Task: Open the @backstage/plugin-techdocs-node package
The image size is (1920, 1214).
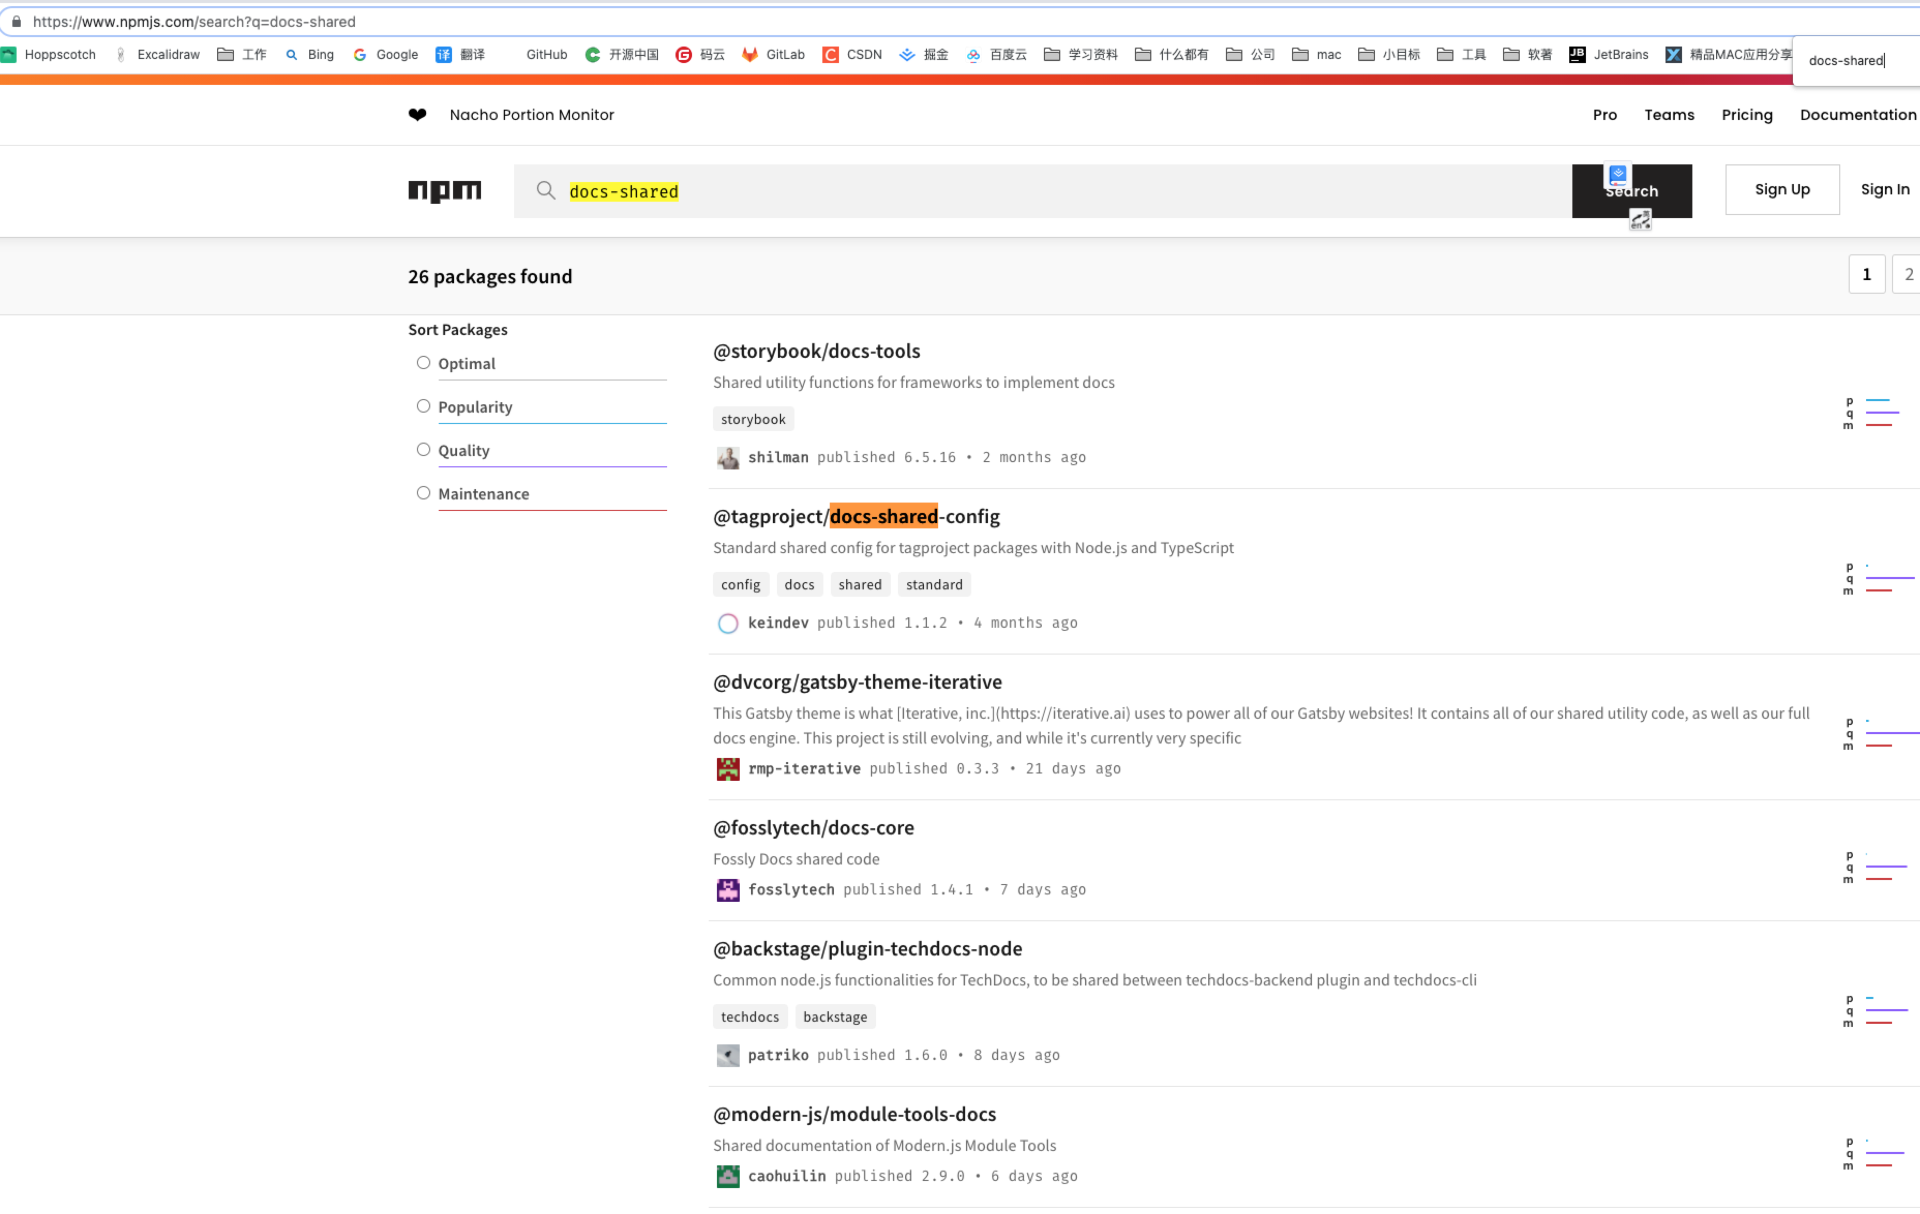Action: click(867, 949)
